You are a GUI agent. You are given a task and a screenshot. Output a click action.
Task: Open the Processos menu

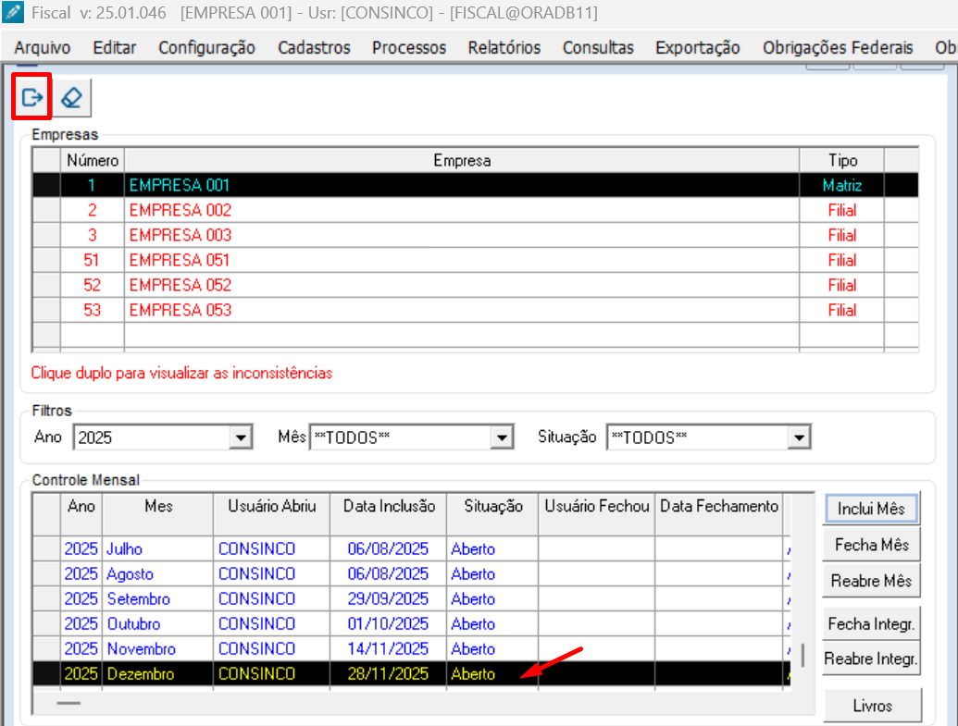[x=409, y=47]
